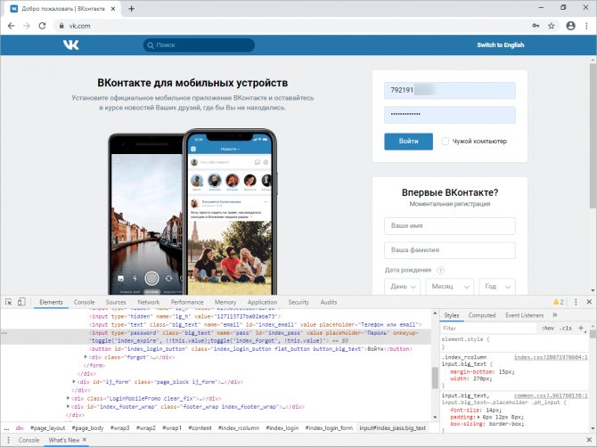
Task: Open a new browser tab
Action: [x=131, y=9]
